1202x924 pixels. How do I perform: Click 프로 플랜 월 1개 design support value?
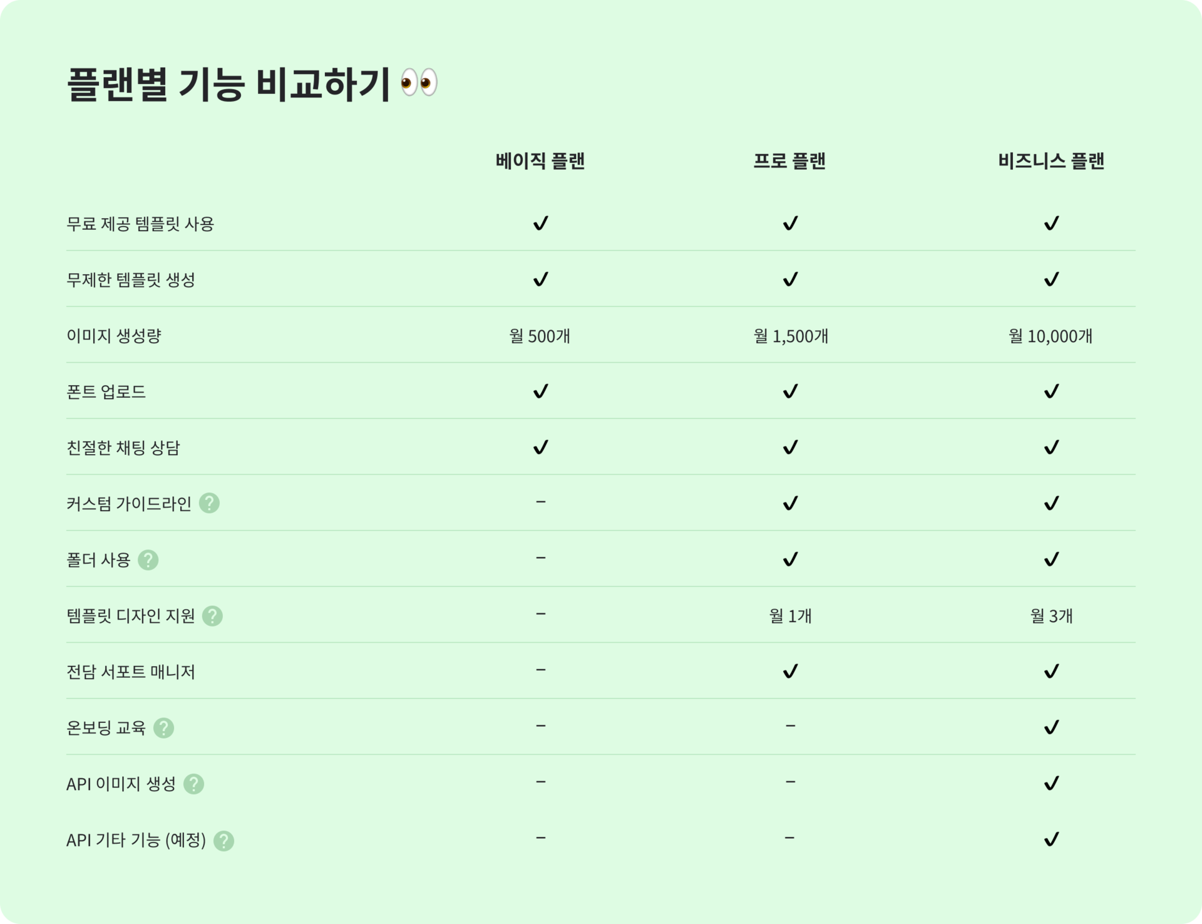click(x=790, y=616)
